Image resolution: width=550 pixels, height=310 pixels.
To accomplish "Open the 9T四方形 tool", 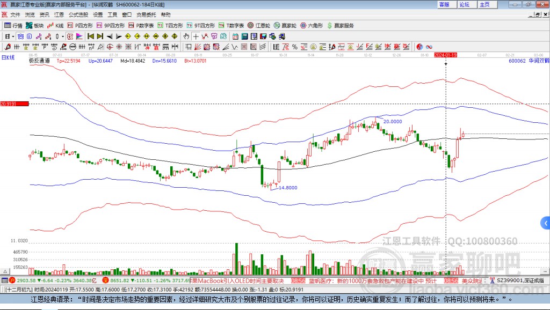I will pos(201,26).
